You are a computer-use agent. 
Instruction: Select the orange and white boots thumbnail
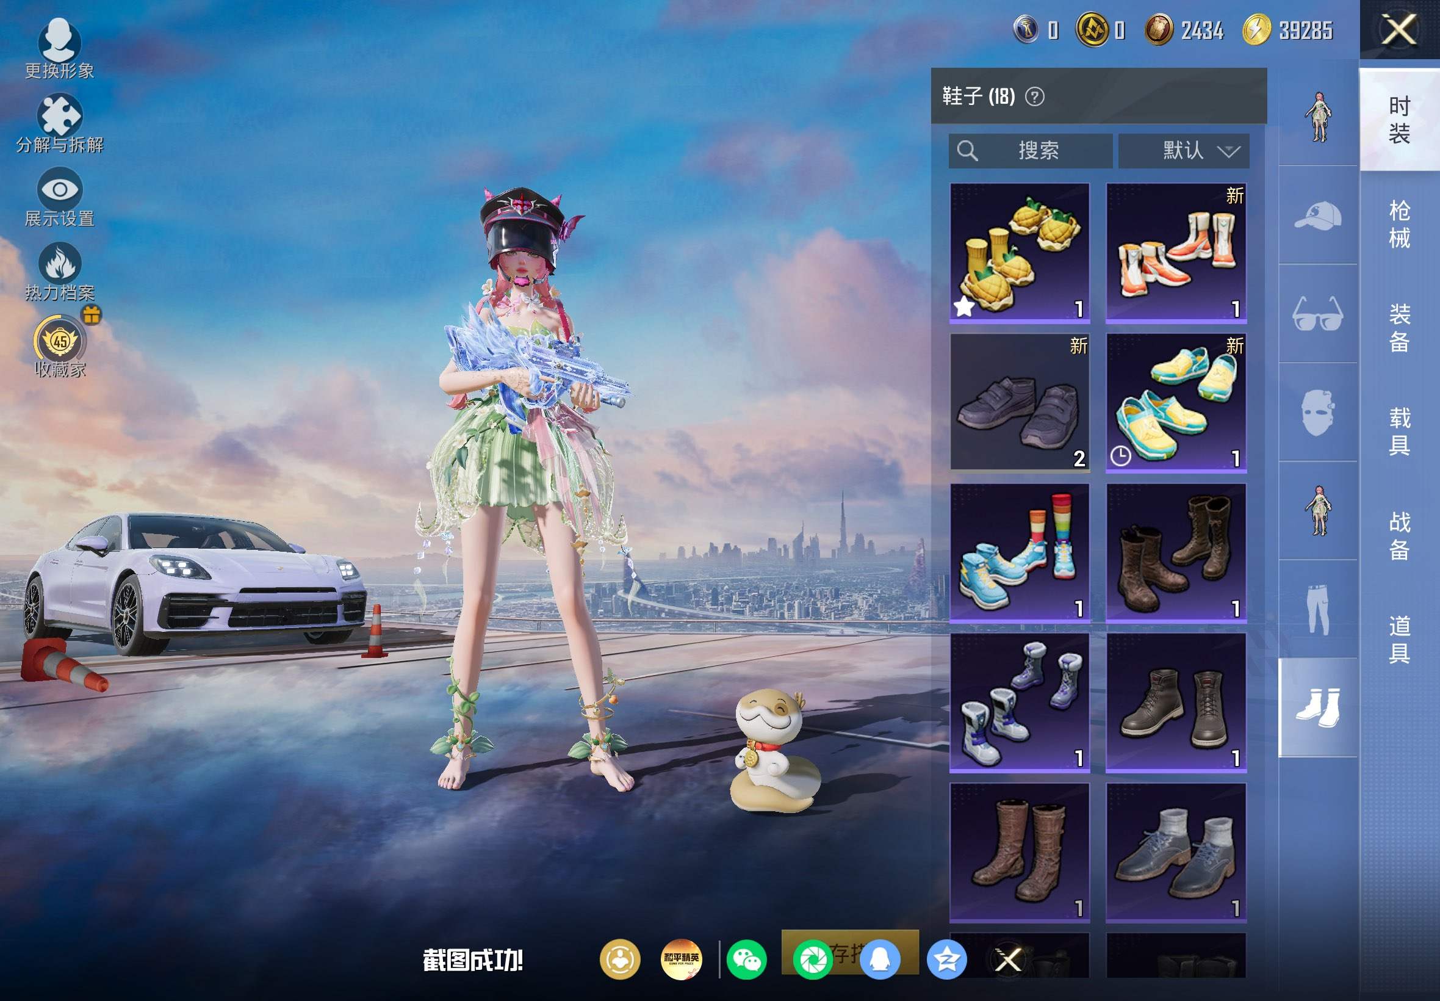[1176, 253]
